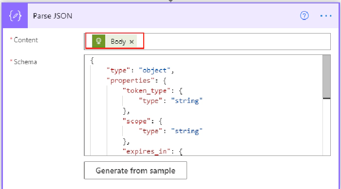This screenshot has width=341, height=189.
Task: Click the Schema field label
Action: click(25, 62)
